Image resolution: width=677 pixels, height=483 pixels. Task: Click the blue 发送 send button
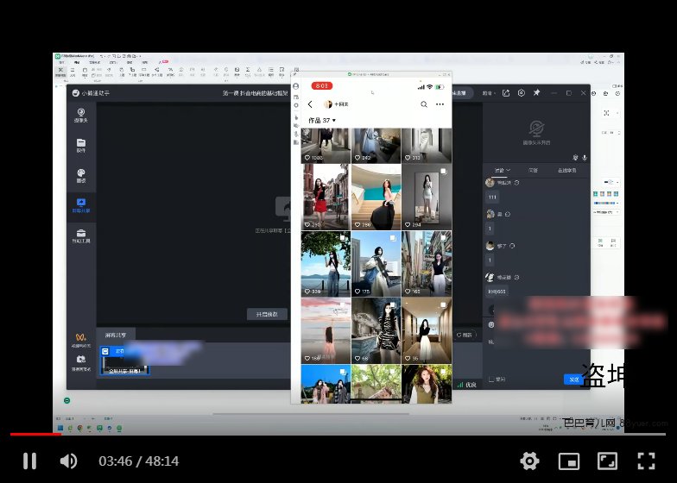coord(573,379)
